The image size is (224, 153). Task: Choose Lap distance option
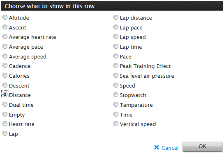click(116, 17)
